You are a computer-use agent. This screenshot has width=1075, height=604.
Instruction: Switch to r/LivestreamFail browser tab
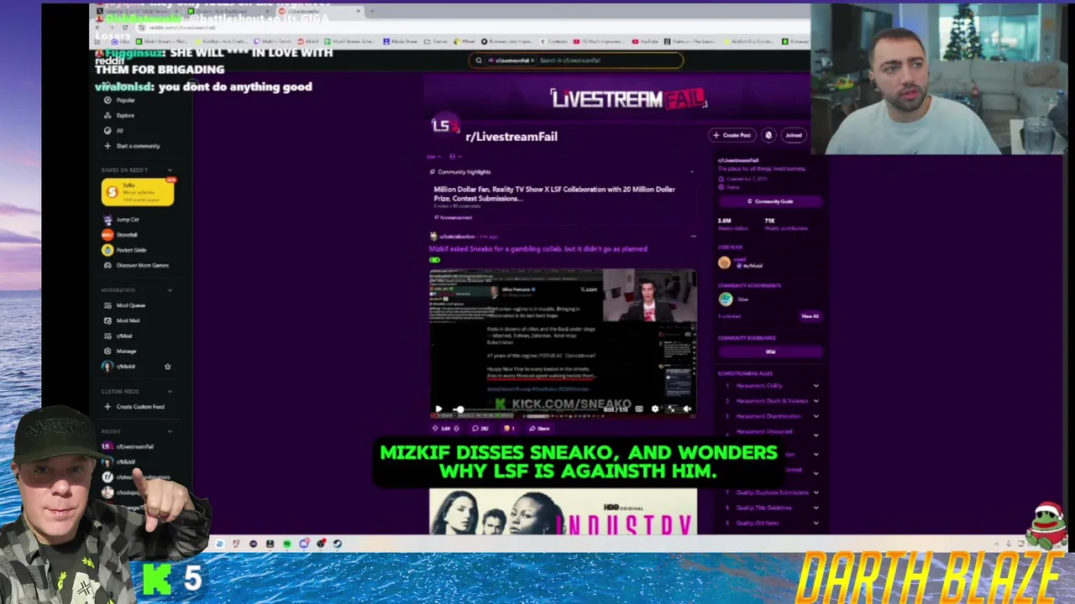319,11
